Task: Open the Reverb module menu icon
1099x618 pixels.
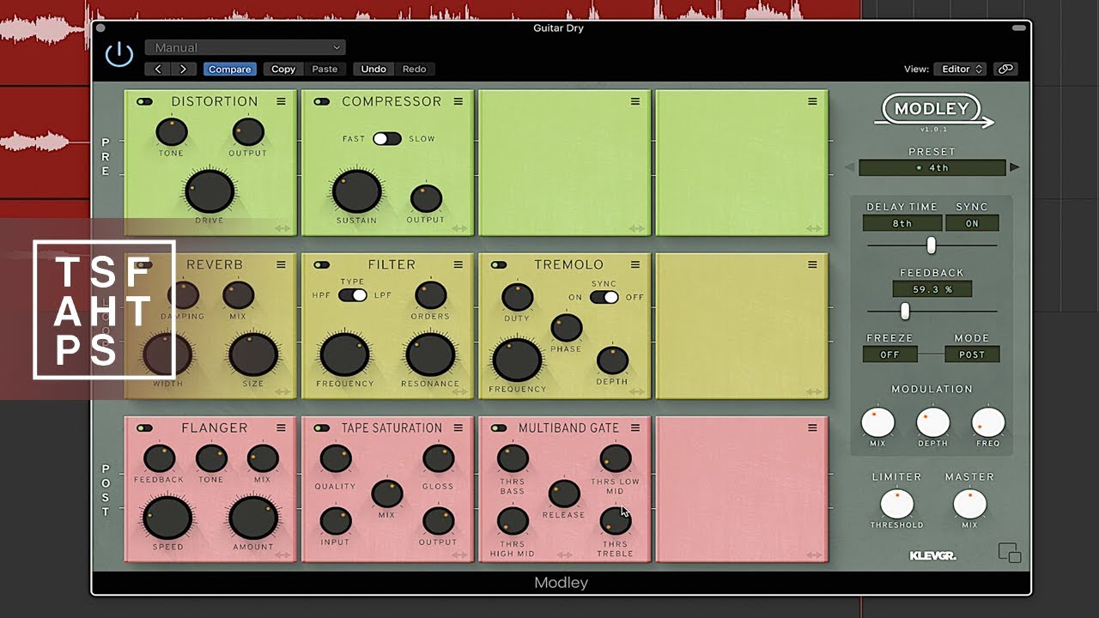Action: coord(282,265)
